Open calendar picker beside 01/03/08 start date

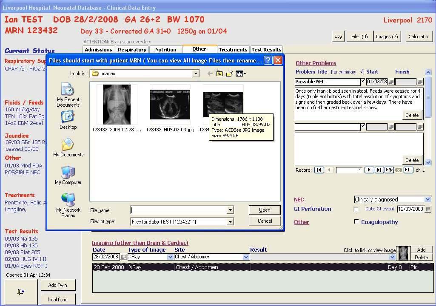pyautogui.click(x=391, y=82)
